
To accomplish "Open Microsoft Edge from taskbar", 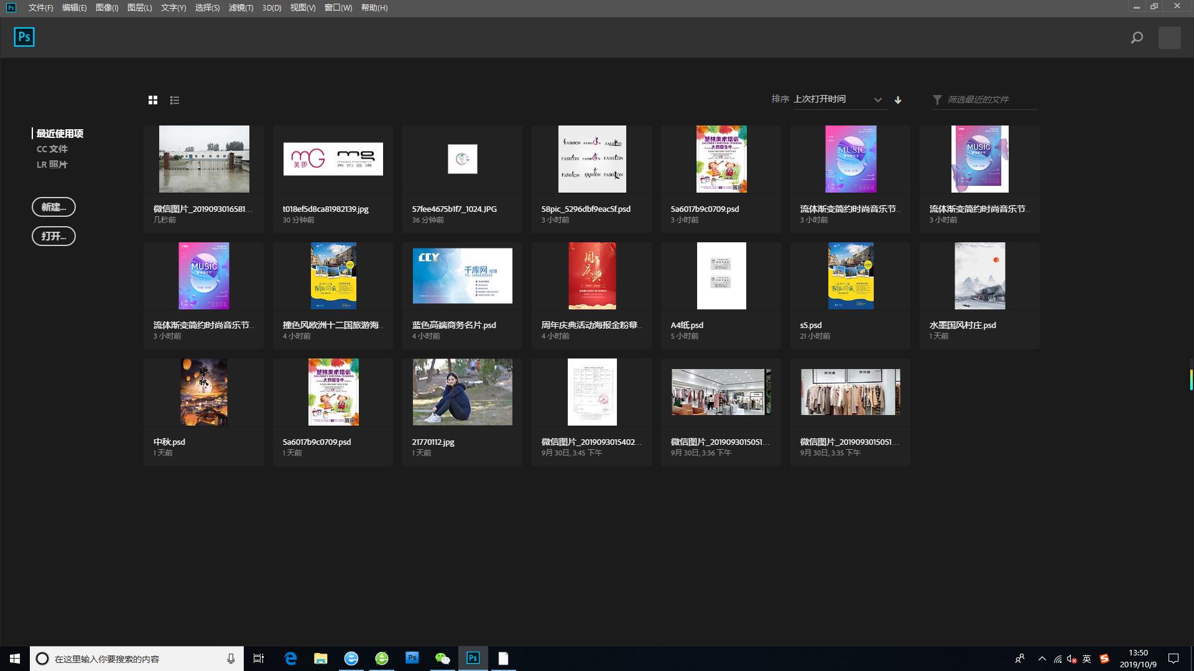I will tap(290, 659).
